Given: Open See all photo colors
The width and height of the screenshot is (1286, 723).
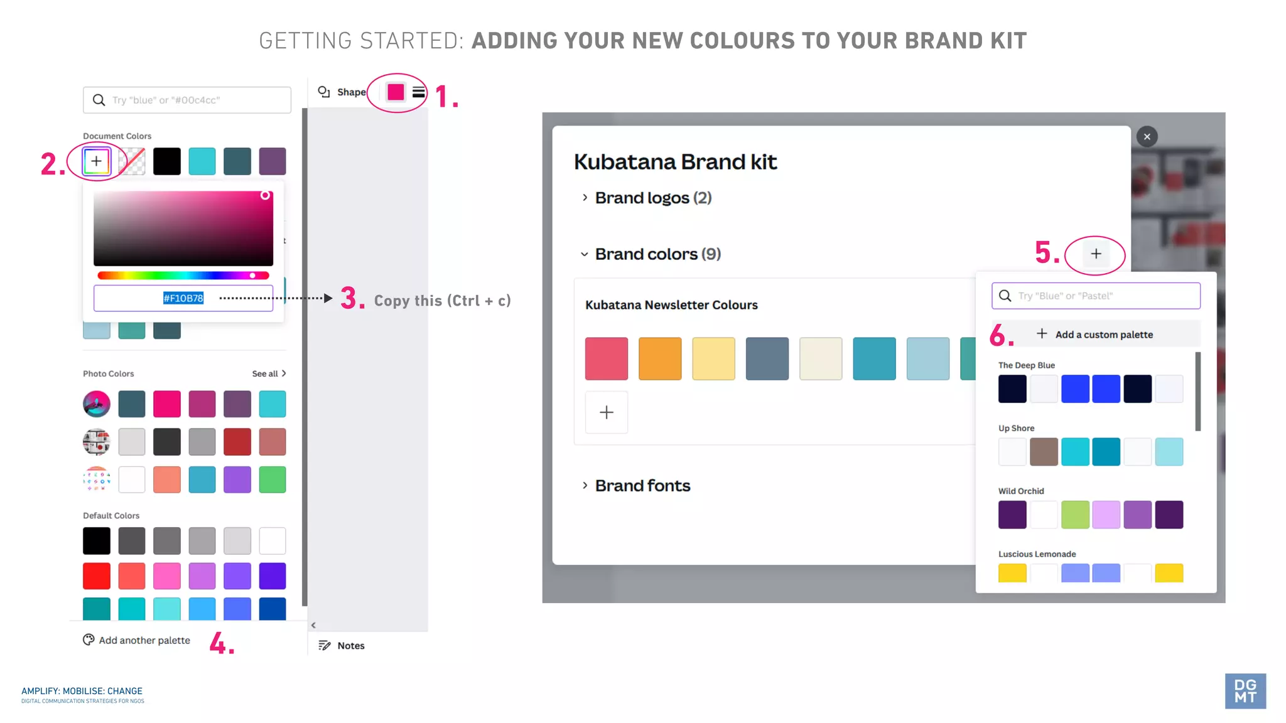Looking at the screenshot, I should pos(269,373).
